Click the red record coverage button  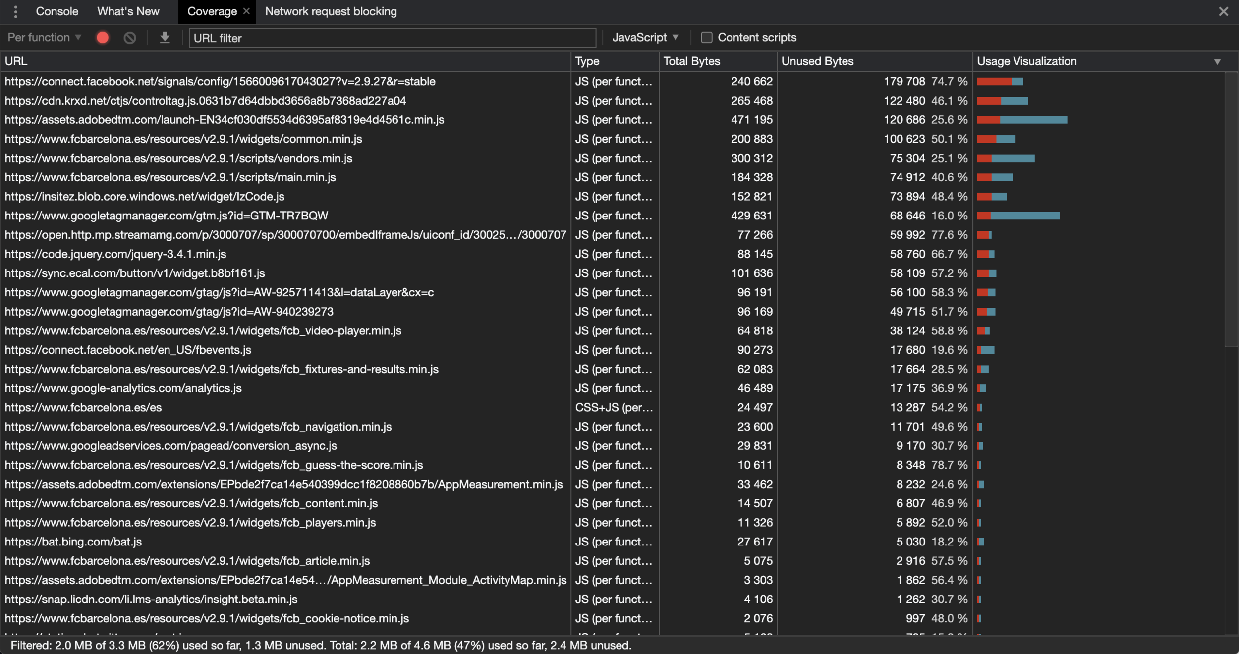103,38
